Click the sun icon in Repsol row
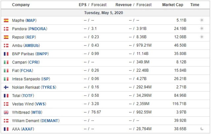The width and height of the screenshot is (211, 134). coord(201,37)
